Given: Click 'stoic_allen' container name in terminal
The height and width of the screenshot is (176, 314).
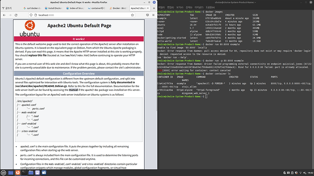Looking at the screenshot, I should tap(189, 87).
